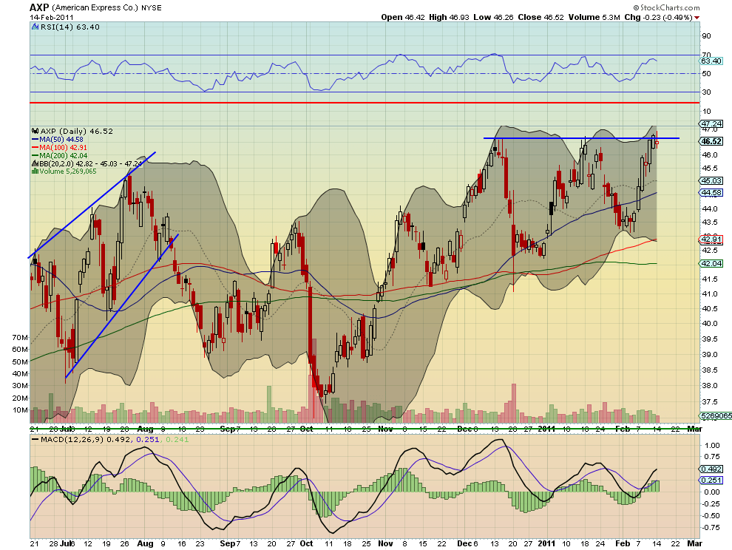Screen dimensions: 732x550
Task: Click the -0.75 label on MACD axis
Action: tap(711, 528)
